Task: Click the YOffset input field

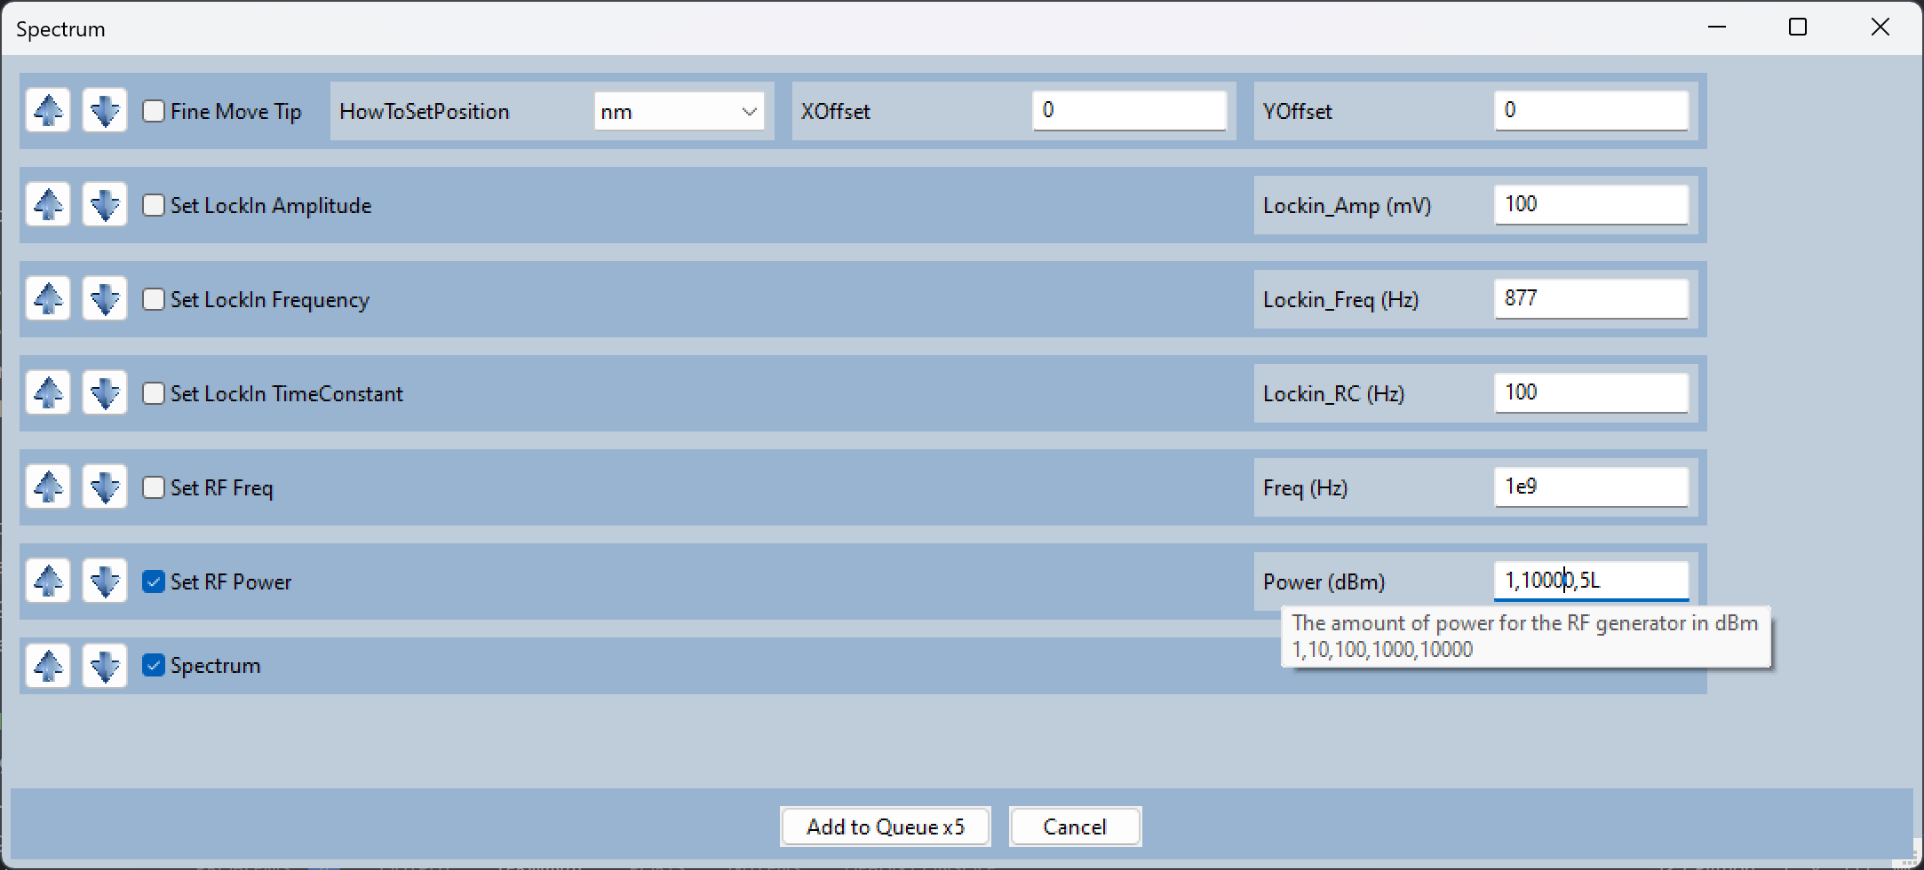Action: pyautogui.click(x=1591, y=110)
